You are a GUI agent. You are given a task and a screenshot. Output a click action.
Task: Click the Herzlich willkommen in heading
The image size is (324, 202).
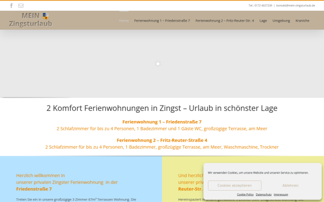click(x=40, y=176)
